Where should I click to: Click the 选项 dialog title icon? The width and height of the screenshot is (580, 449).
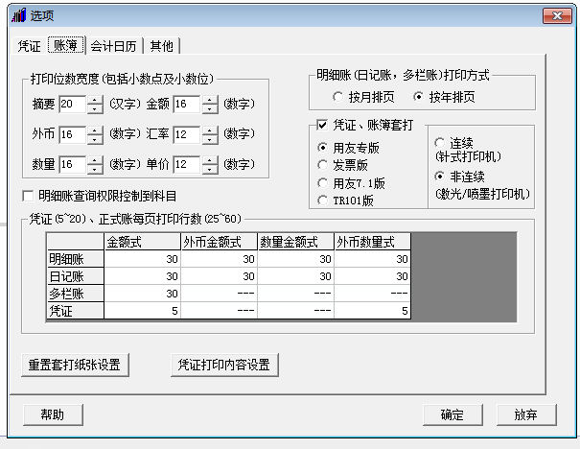pyautogui.click(x=19, y=15)
